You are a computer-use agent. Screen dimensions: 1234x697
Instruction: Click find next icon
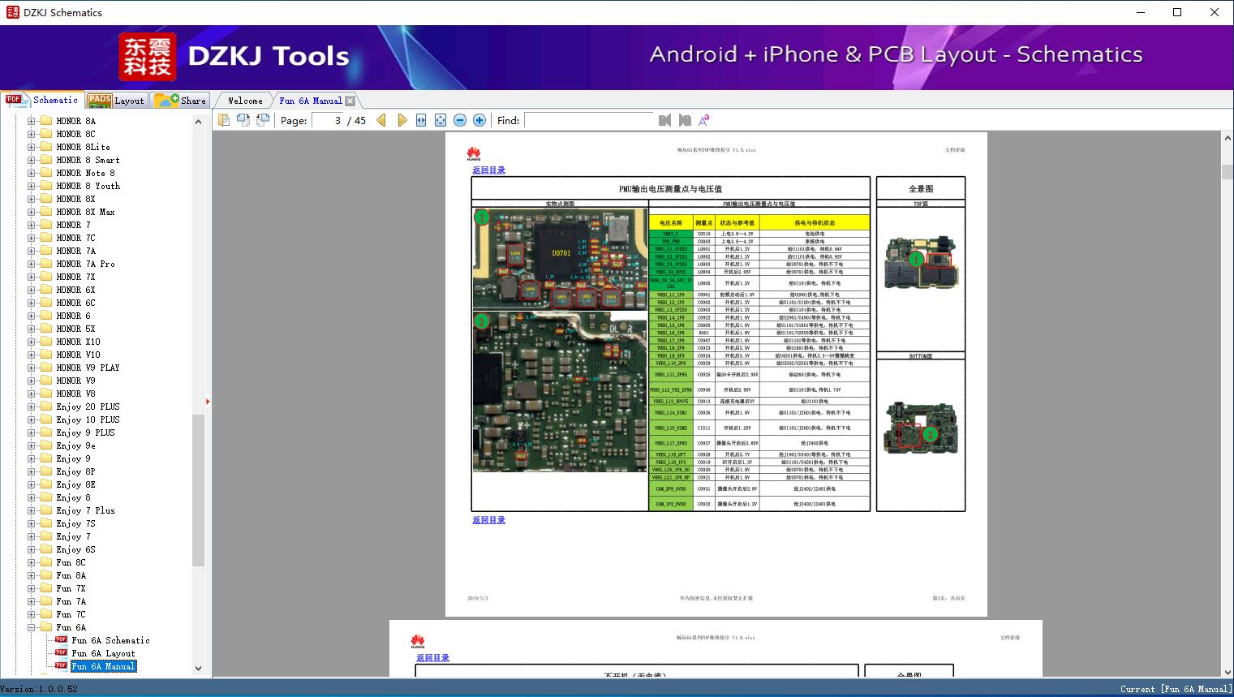pos(685,120)
